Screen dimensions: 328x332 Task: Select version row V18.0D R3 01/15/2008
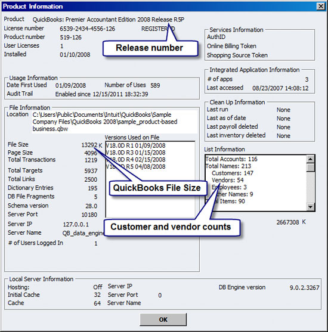[x=135, y=153]
